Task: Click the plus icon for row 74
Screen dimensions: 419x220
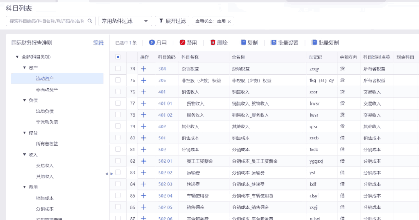Action: click(x=144, y=69)
